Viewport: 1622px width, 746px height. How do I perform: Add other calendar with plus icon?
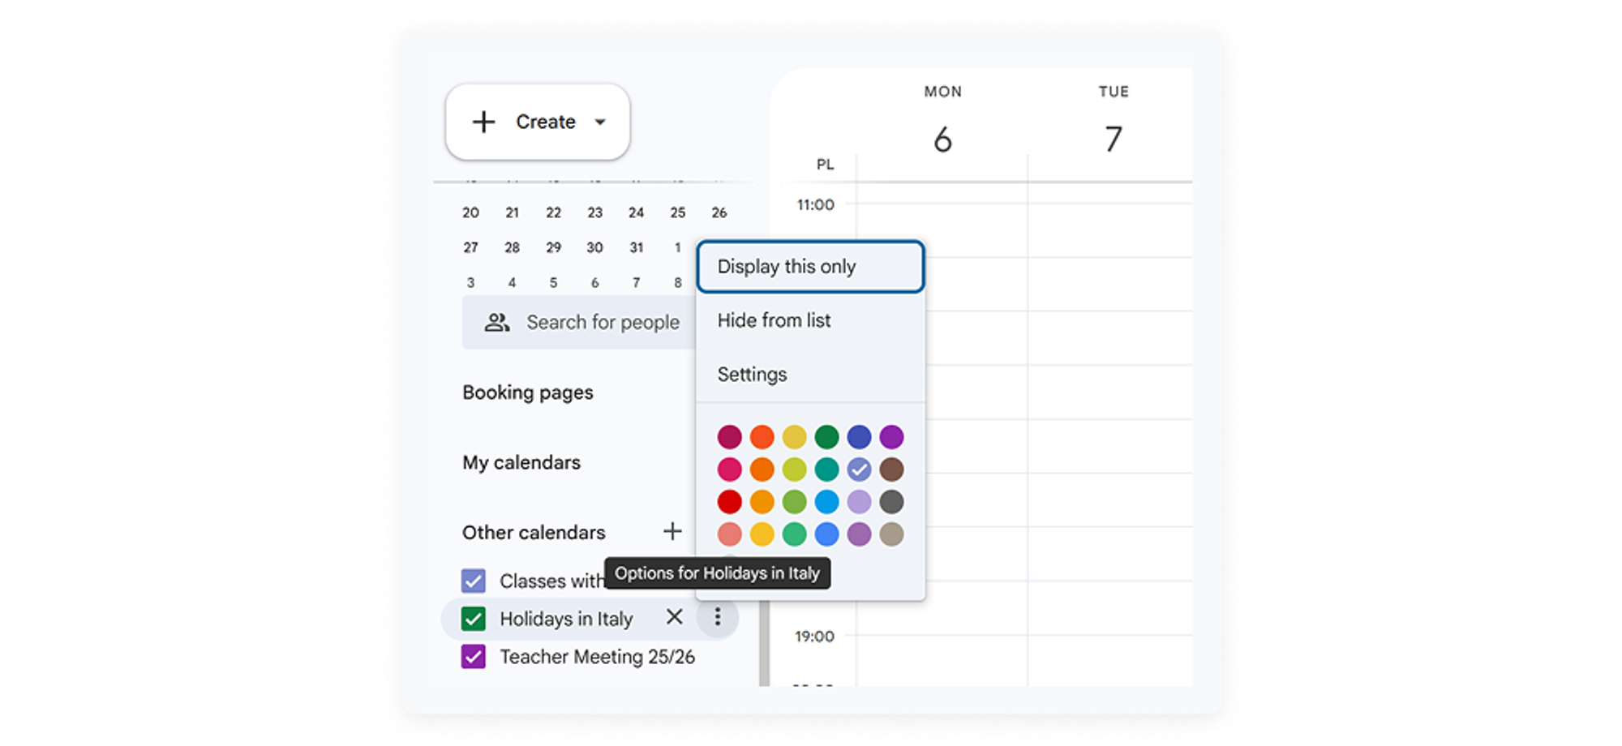(x=672, y=532)
